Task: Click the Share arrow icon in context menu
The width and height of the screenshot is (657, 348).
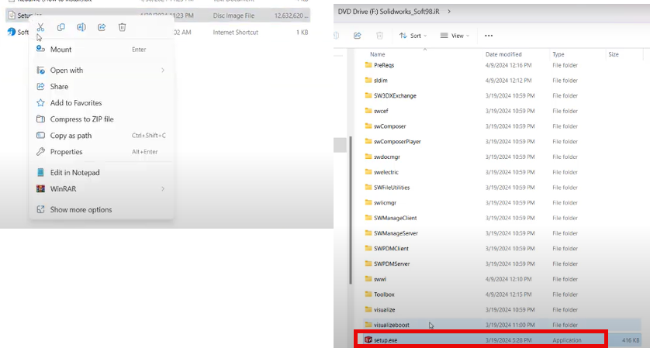Action: pos(102,27)
